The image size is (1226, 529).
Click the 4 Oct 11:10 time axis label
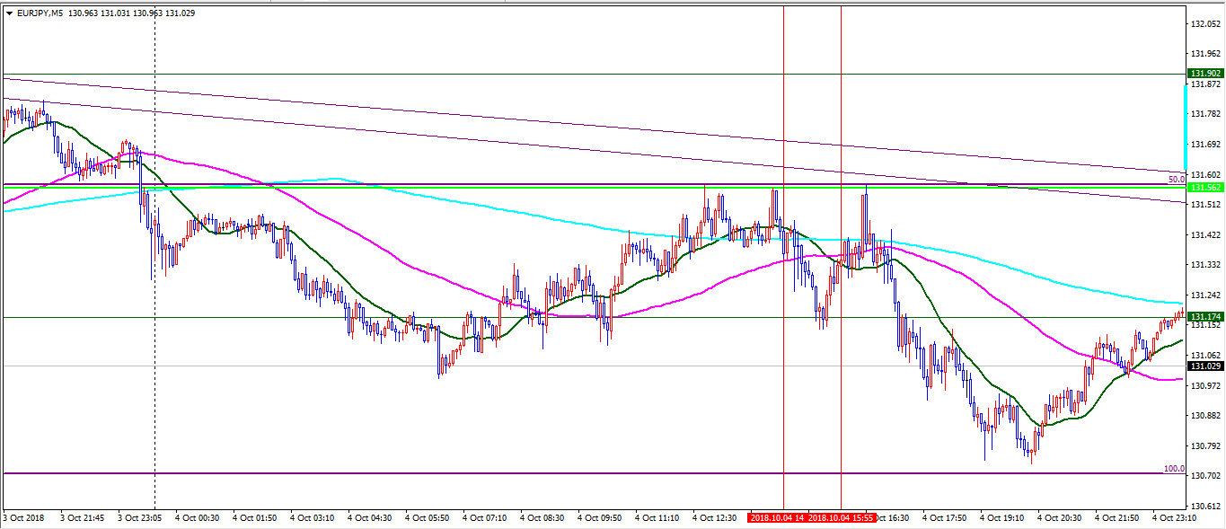point(657,518)
